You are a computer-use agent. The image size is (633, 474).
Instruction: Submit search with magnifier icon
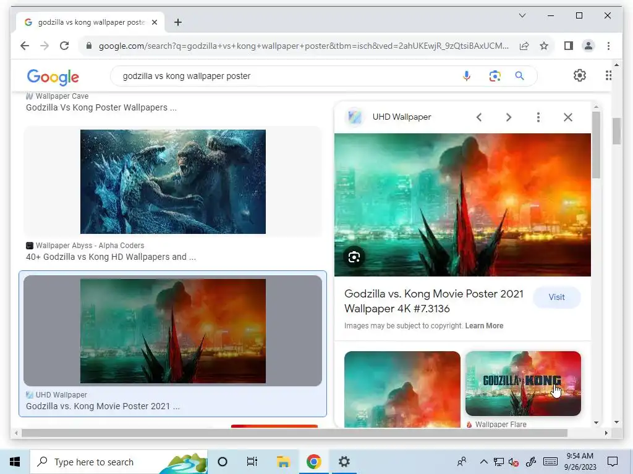tap(519, 76)
